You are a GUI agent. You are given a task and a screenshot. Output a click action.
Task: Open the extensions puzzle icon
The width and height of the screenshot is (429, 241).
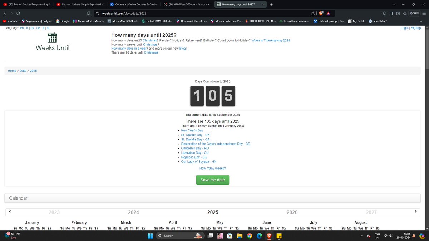point(385,13)
